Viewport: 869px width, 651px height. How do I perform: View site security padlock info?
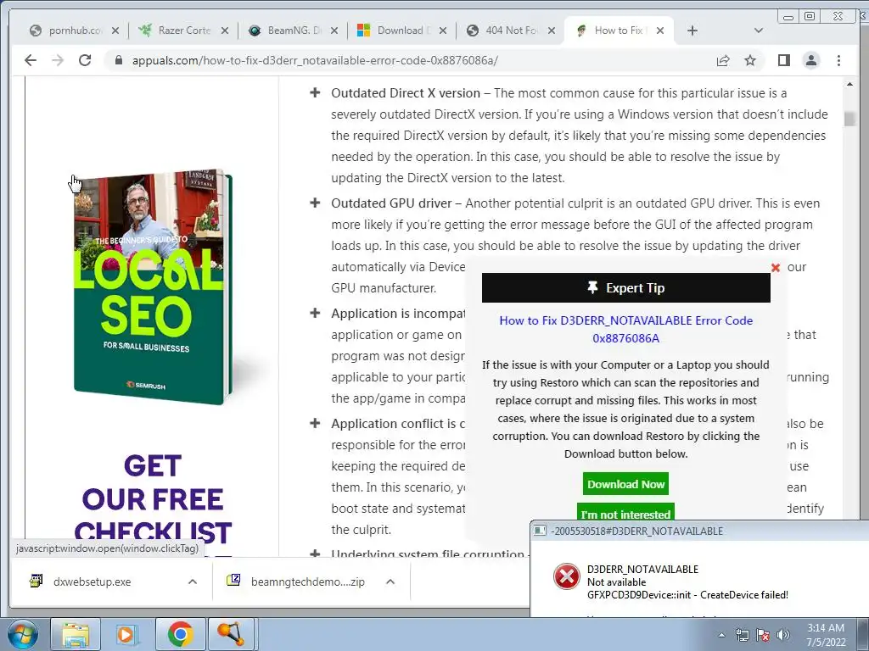[118, 60]
